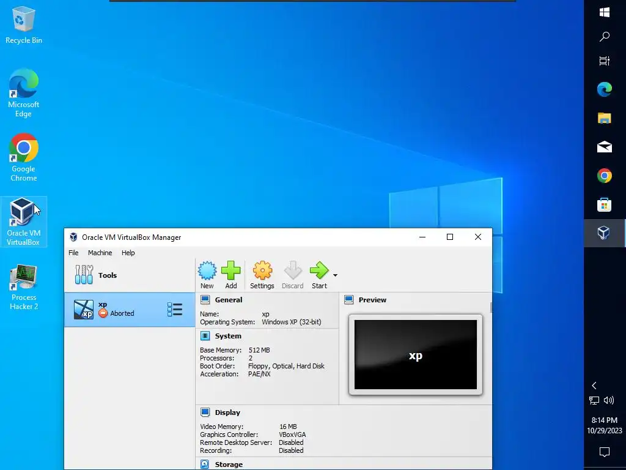Launch Microsoft Edge desktop shortcut
626x470 pixels.
pyautogui.click(x=24, y=93)
